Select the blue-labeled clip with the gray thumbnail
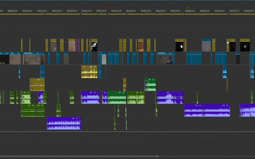 pyautogui.click(x=206, y=45)
